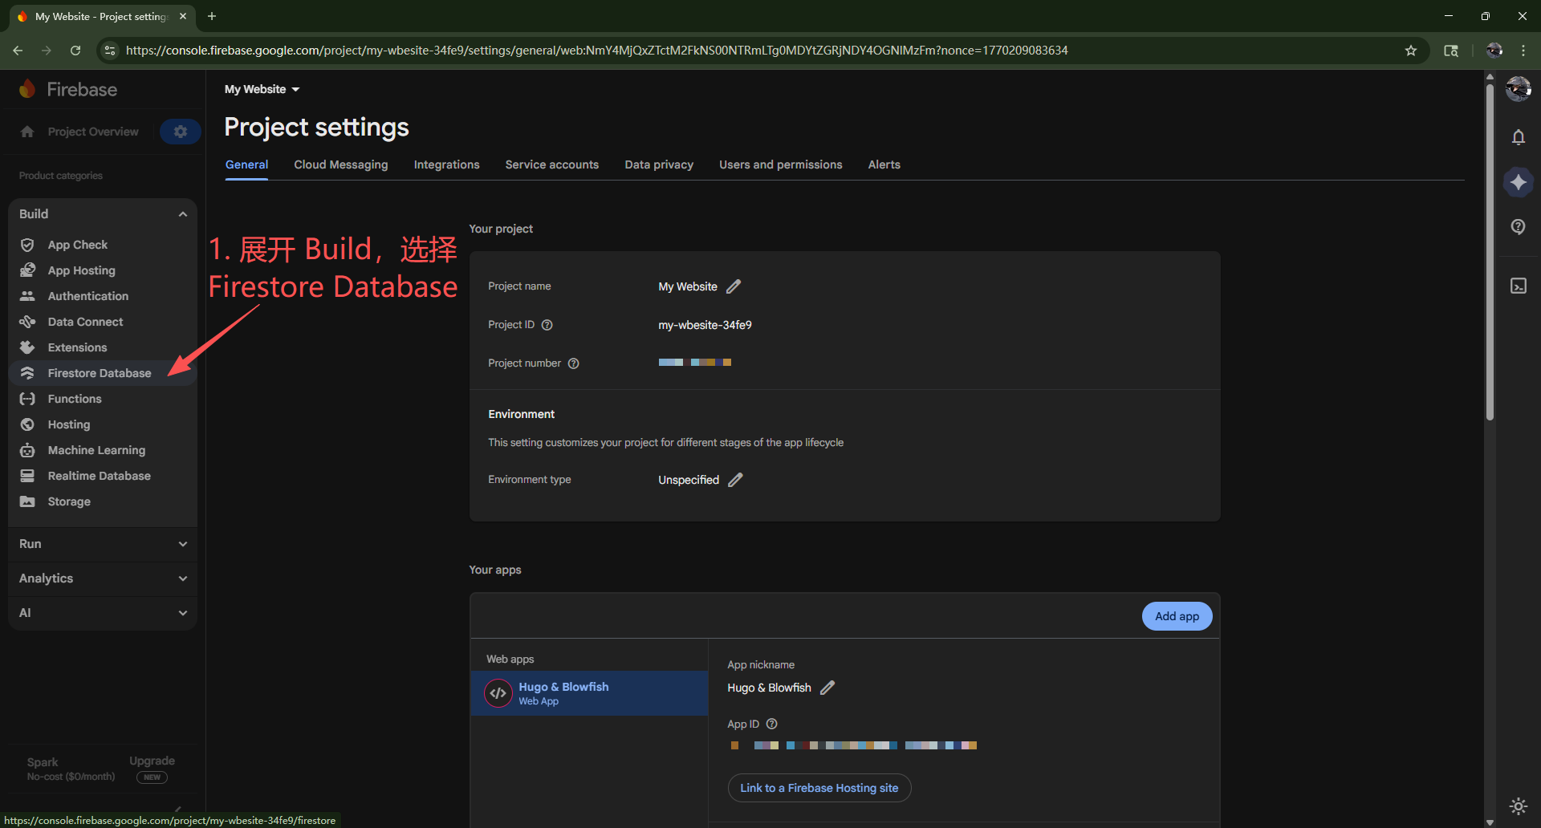Bookmark this page with star icon

[x=1411, y=51]
